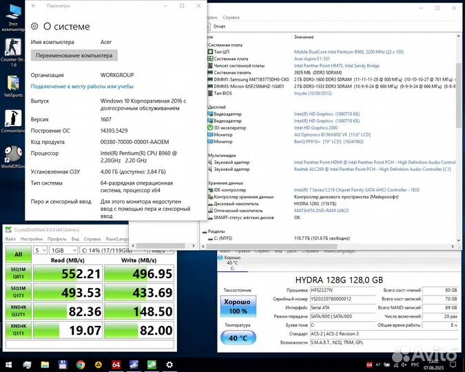465x372 pixels.
Task: Open the Вид menu in CrystalDiskMark
Action: click(x=75, y=239)
